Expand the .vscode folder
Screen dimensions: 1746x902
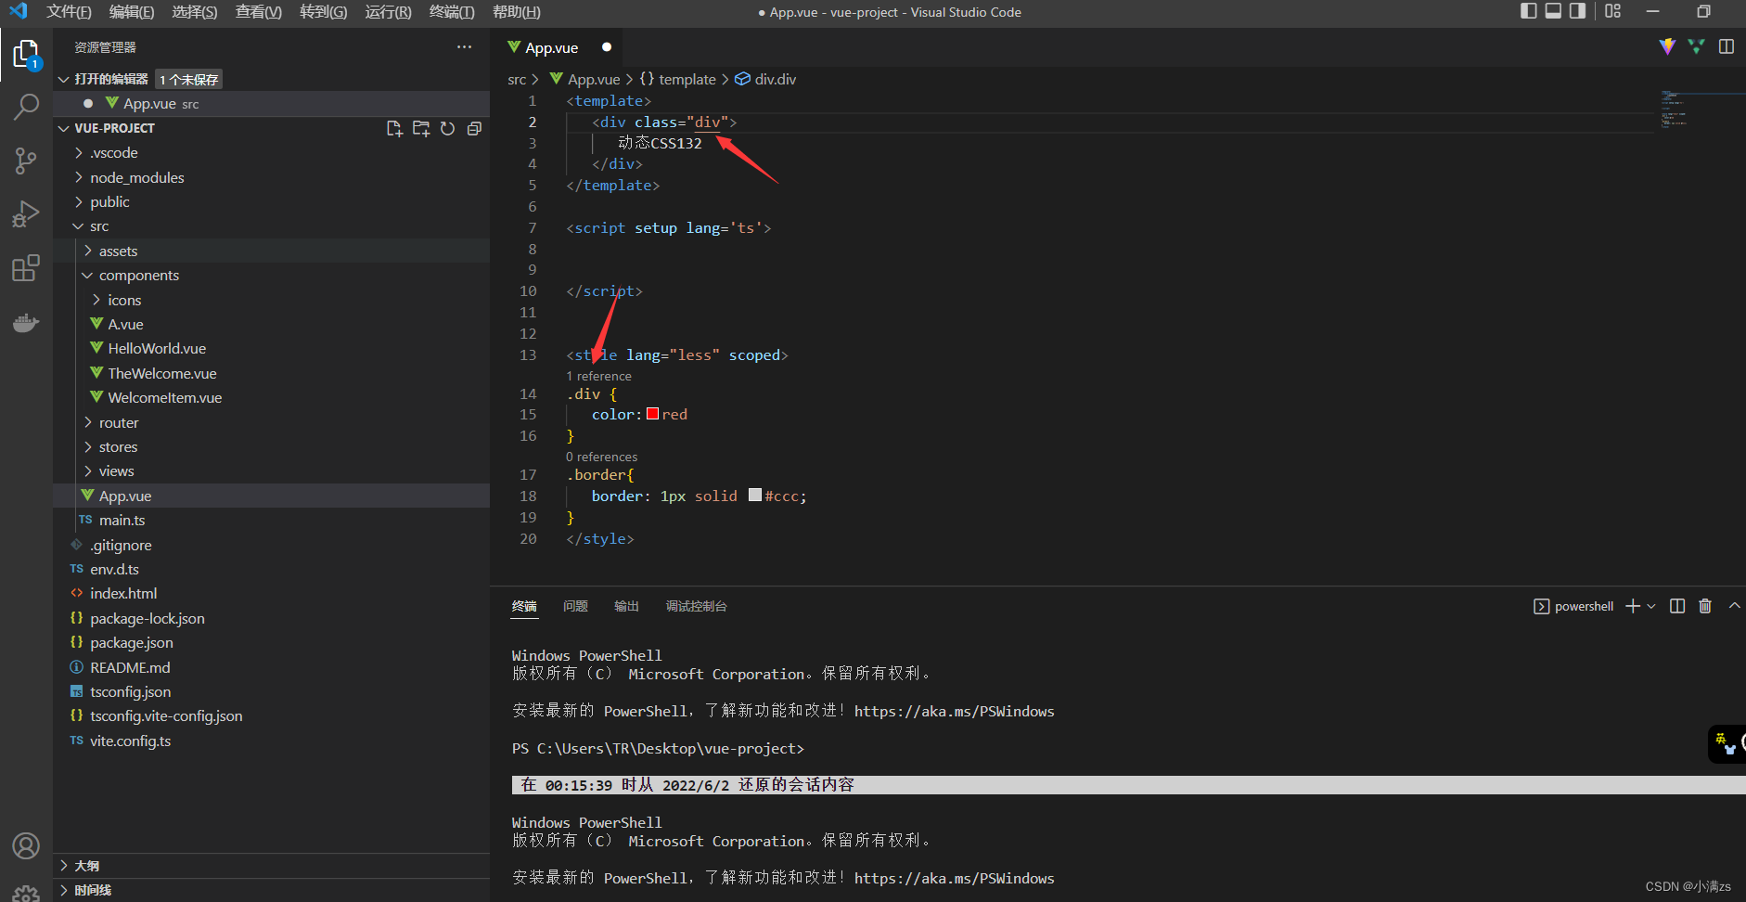tap(79, 153)
